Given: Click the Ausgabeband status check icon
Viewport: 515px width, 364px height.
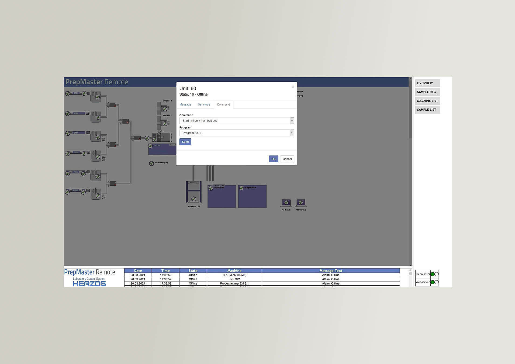Looking at the screenshot, I should coord(242,188).
